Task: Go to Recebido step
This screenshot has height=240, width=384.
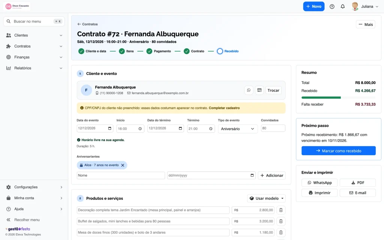Action: [x=228, y=51]
